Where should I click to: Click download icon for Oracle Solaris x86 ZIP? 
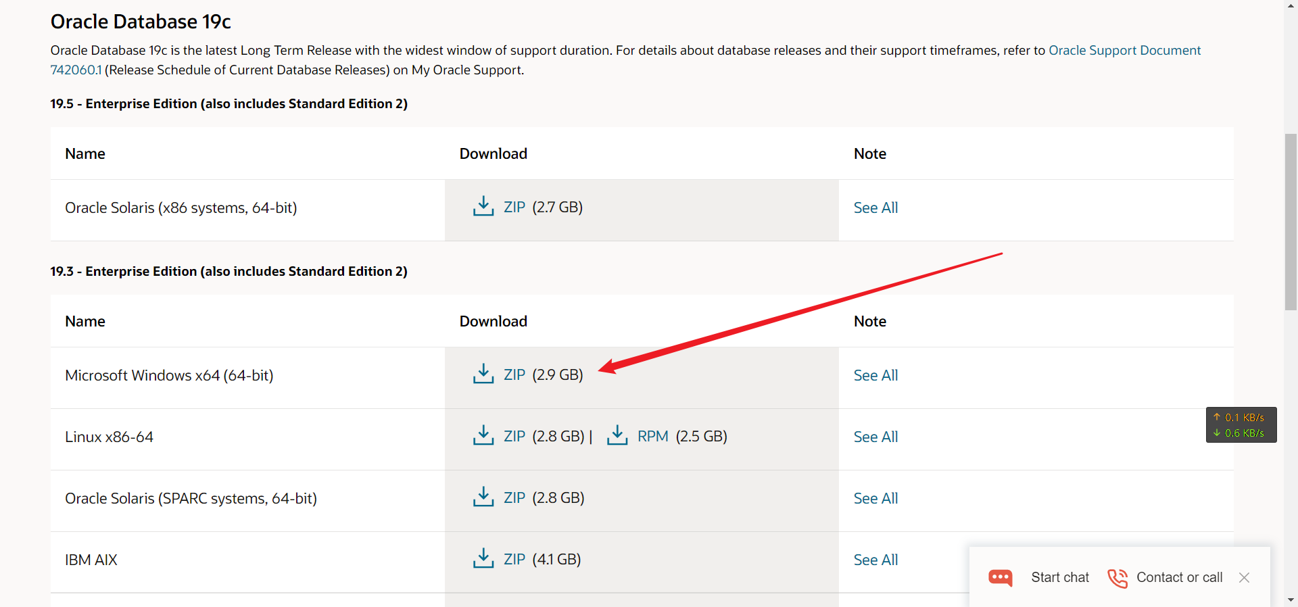pos(483,206)
